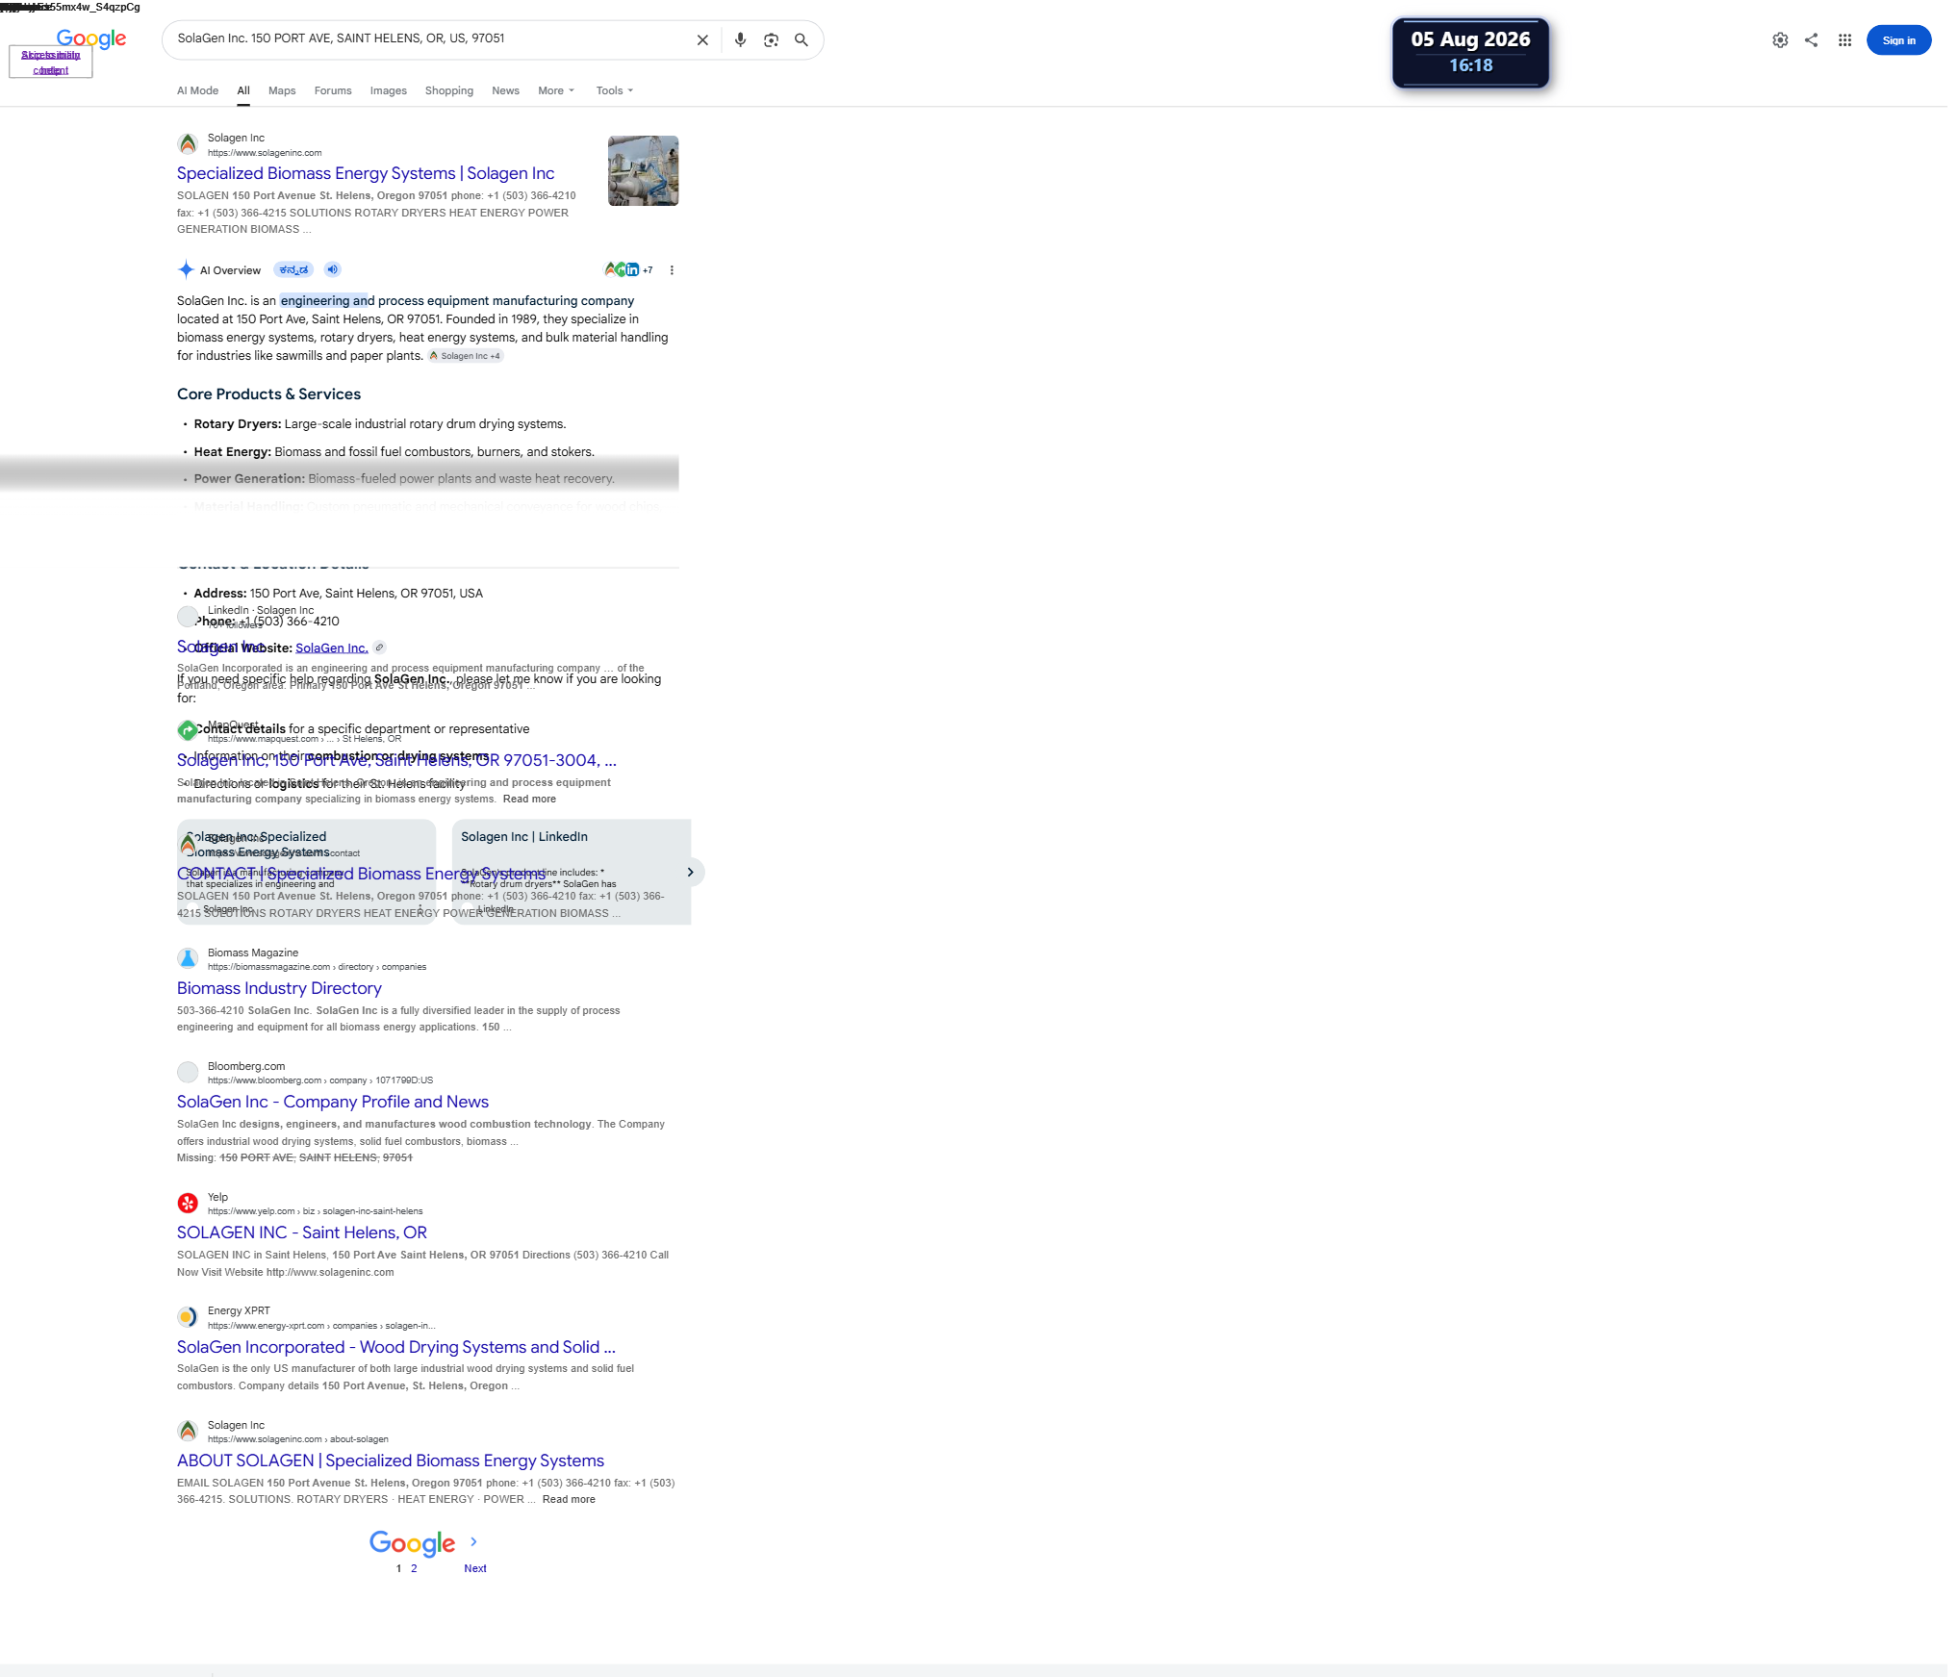Screen dimensions: 1959x1677
Task: Click favicon beside ABOUT SOLAGEN result
Action: click(188, 1431)
